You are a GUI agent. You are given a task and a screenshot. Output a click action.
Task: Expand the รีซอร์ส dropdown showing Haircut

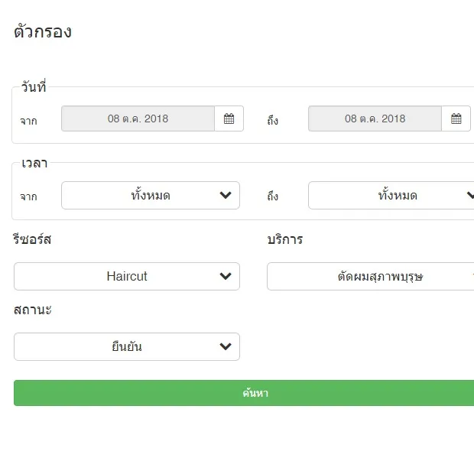tap(127, 276)
